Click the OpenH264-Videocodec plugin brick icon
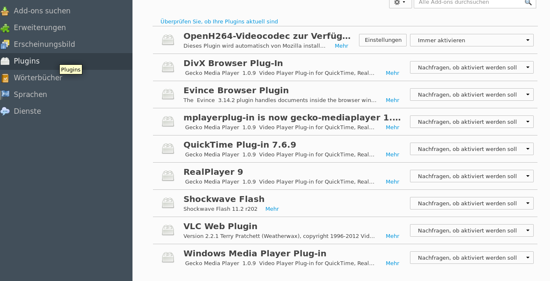The width and height of the screenshot is (550, 281). (168, 40)
